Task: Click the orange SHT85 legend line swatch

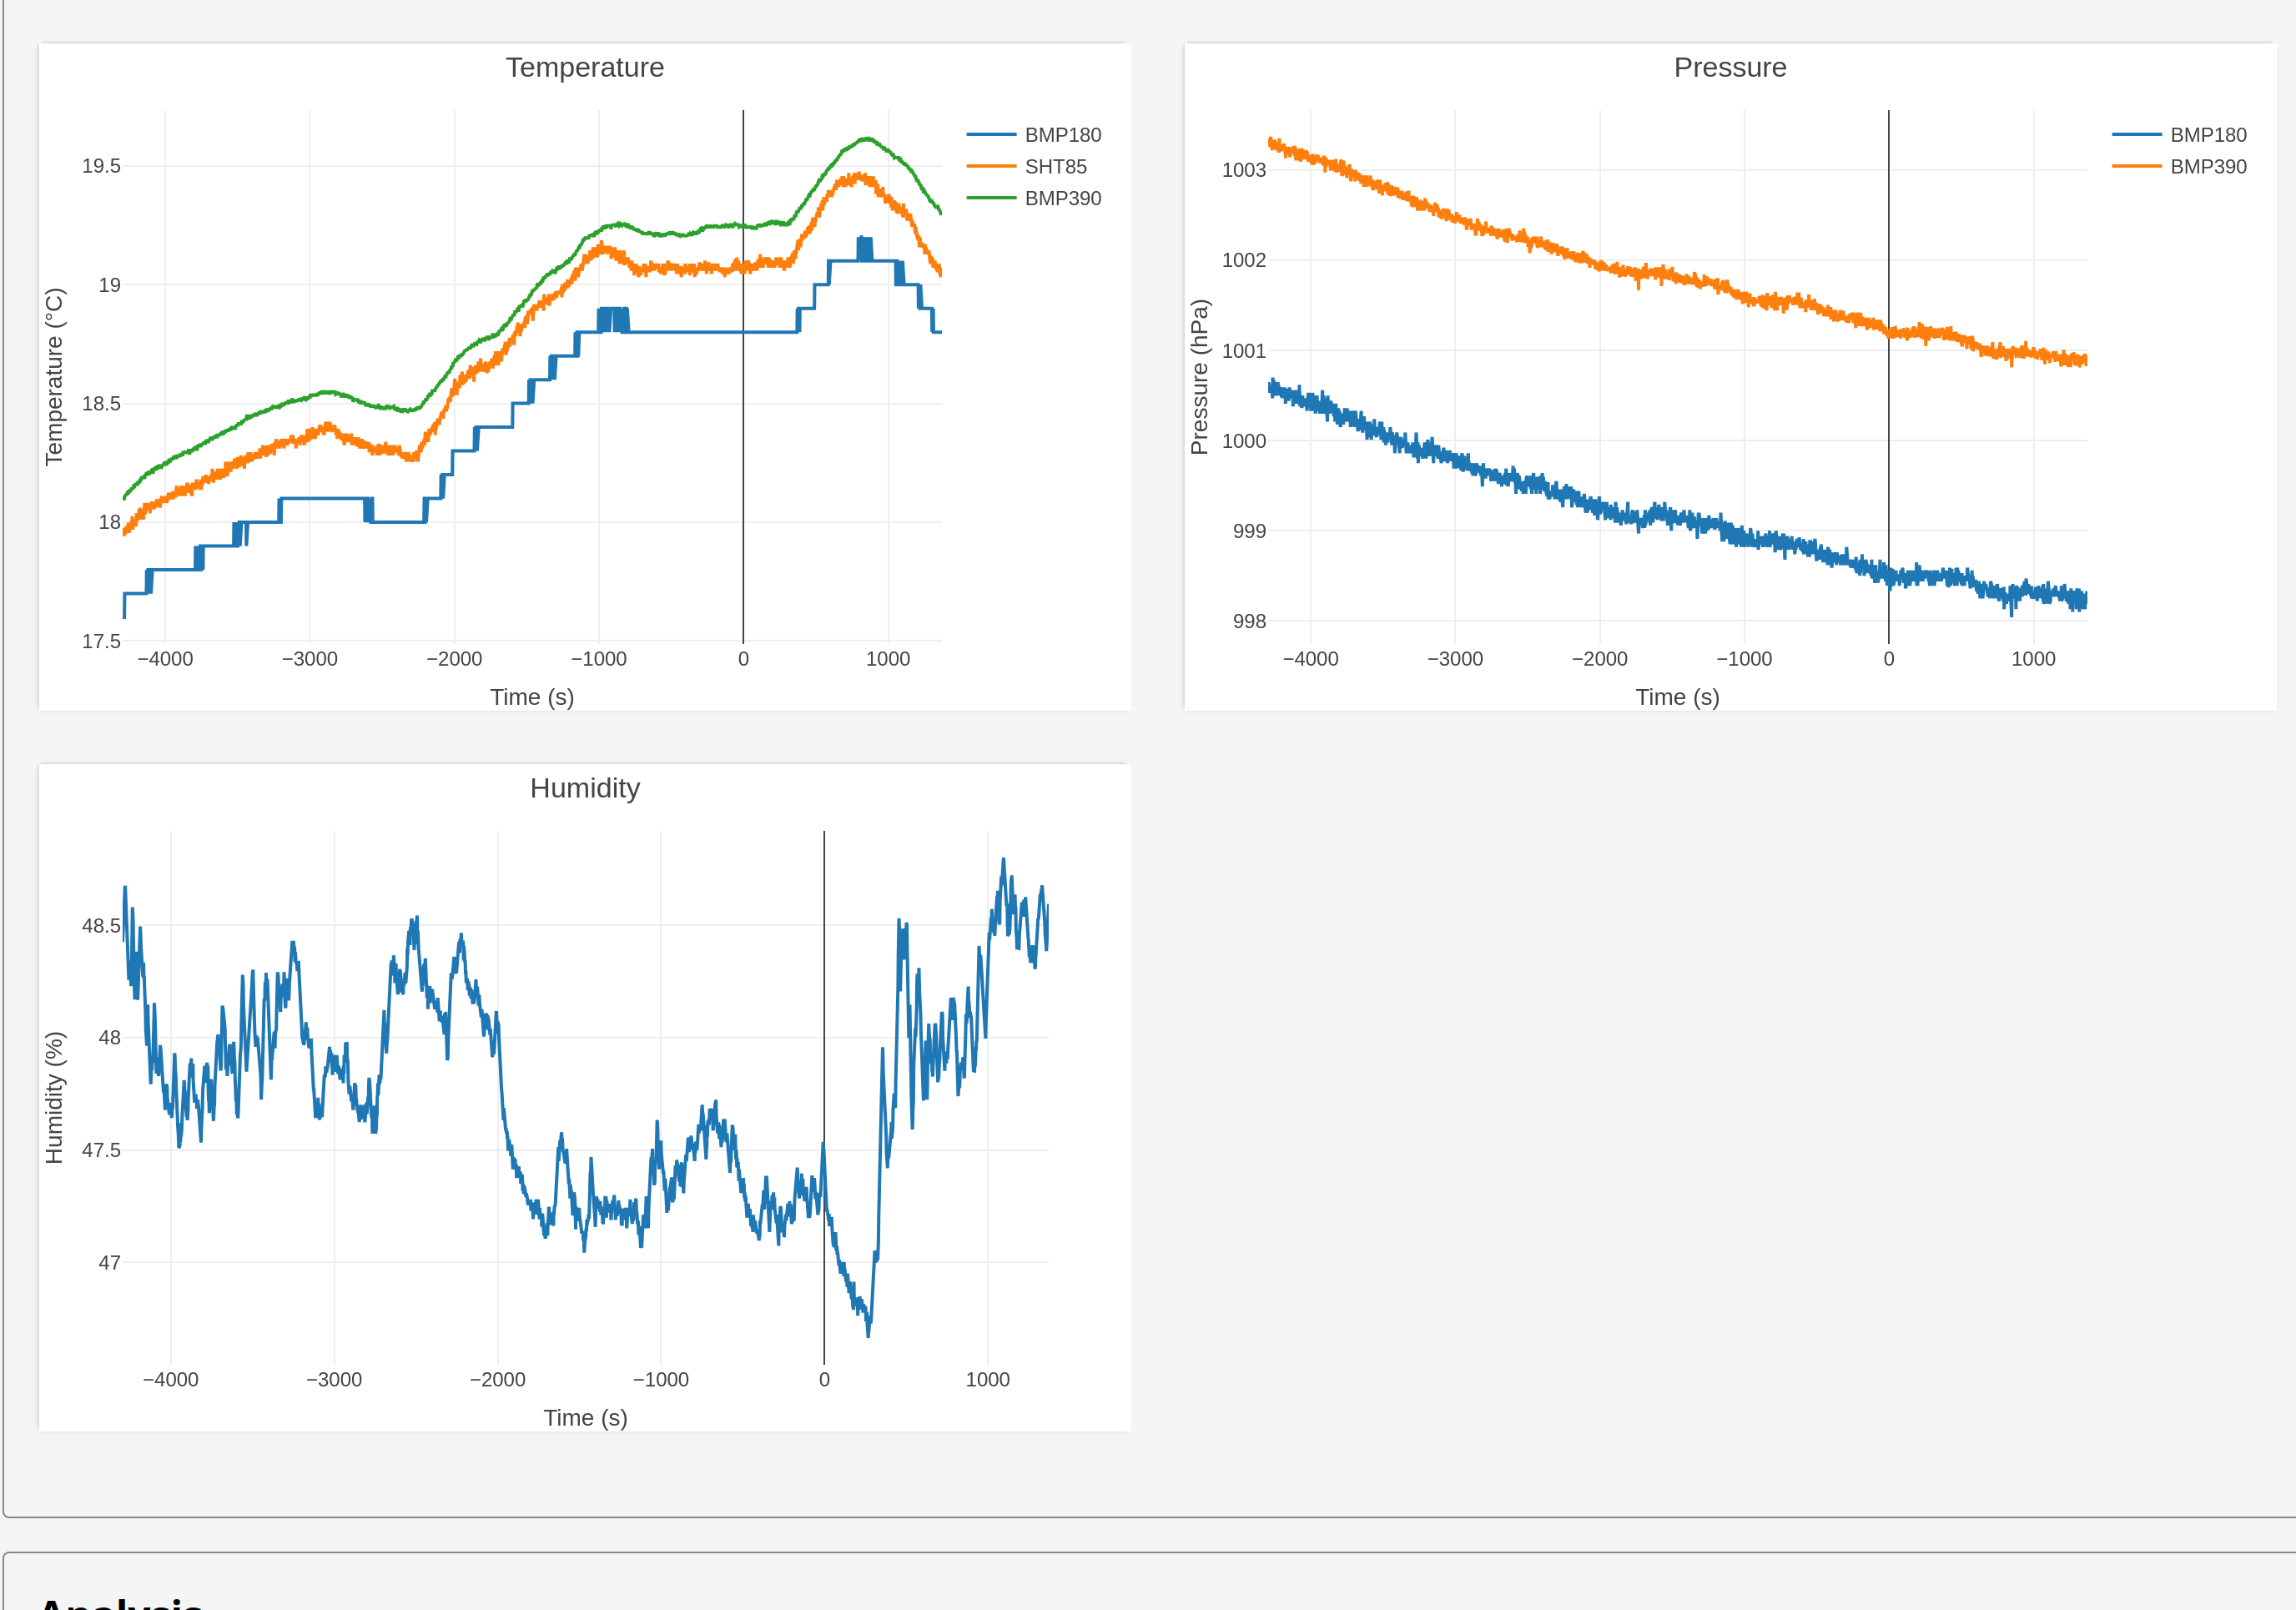Action: coord(991,167)
